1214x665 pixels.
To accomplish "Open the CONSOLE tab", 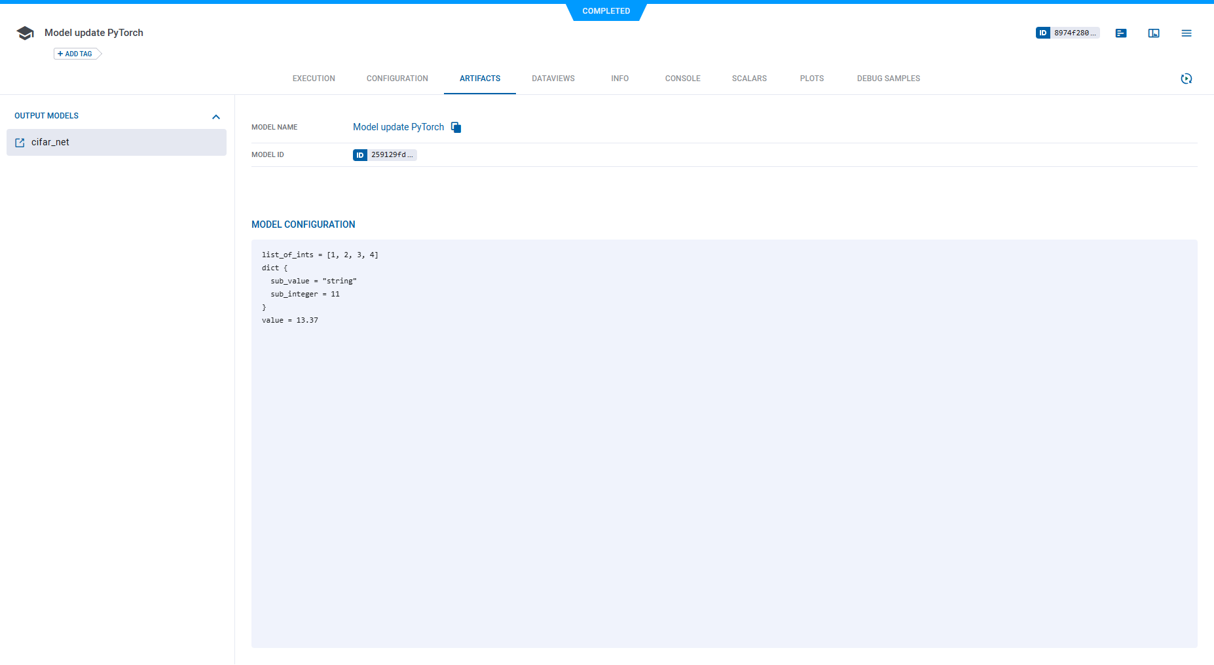I will pos(682,78).
